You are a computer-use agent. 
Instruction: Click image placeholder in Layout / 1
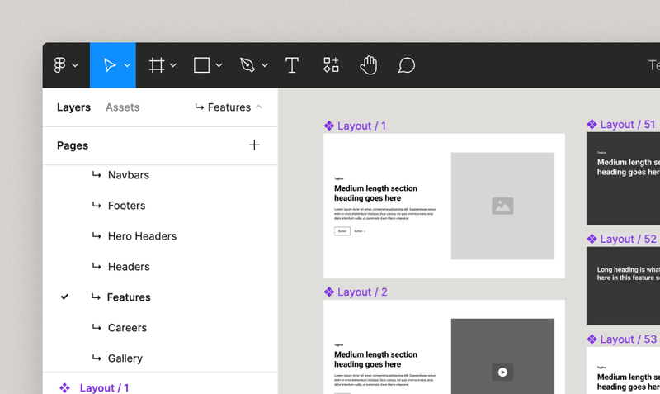coord(502,206)
